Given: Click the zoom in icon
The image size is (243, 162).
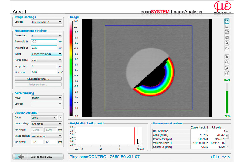Looking at the screenshot, I should (x=227, y=57).
